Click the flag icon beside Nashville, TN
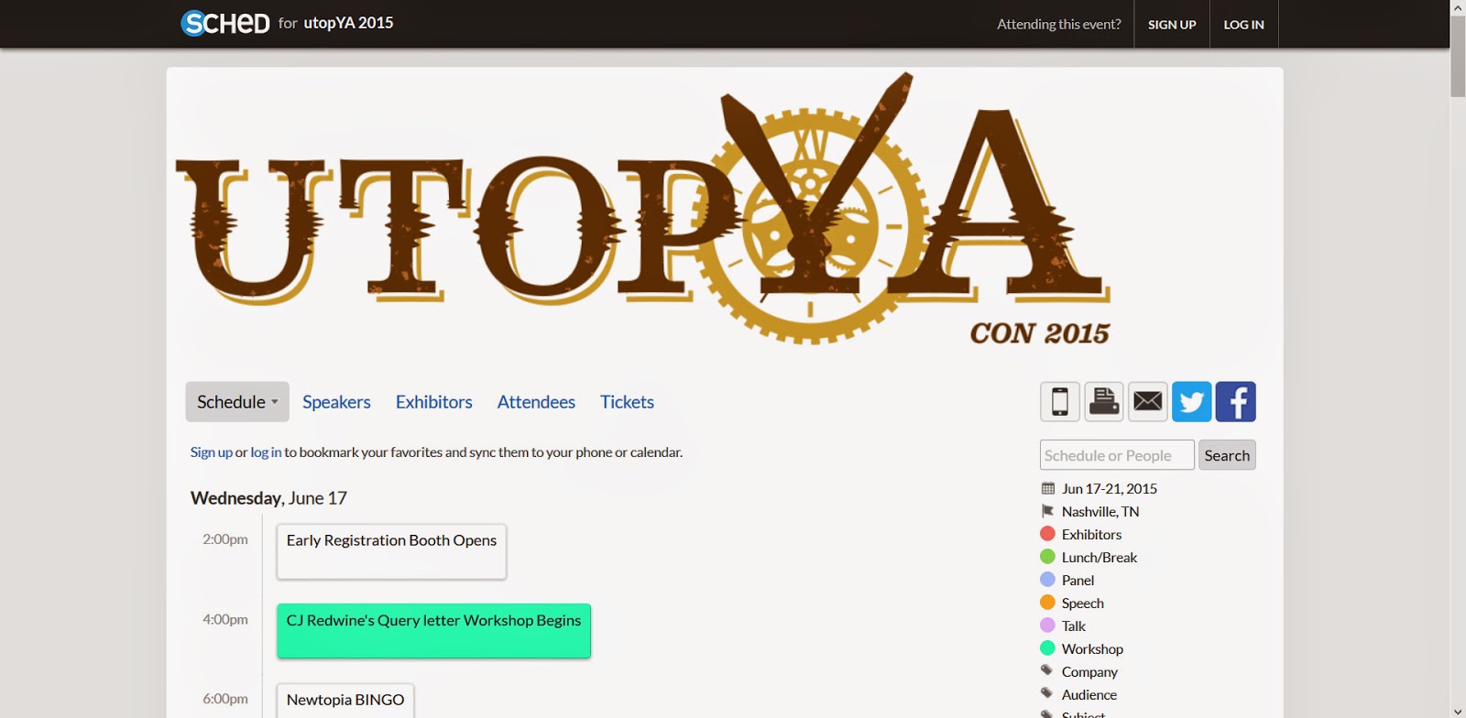Viewport: 1466px width, 718px height. [1048, 511]
